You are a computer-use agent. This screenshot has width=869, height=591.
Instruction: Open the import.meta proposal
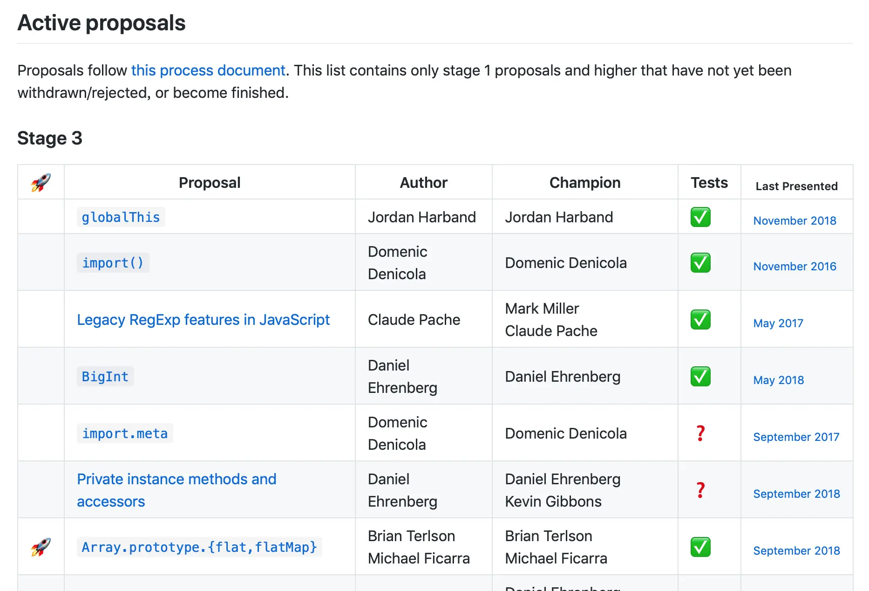pos(125,433)
